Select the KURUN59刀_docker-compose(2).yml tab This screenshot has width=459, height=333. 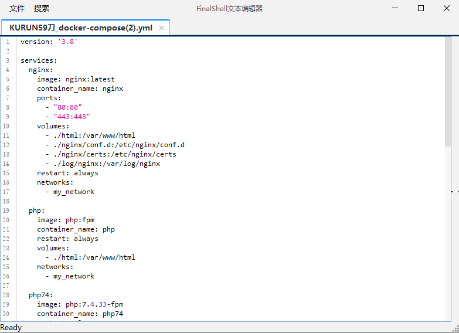[80, 28]
